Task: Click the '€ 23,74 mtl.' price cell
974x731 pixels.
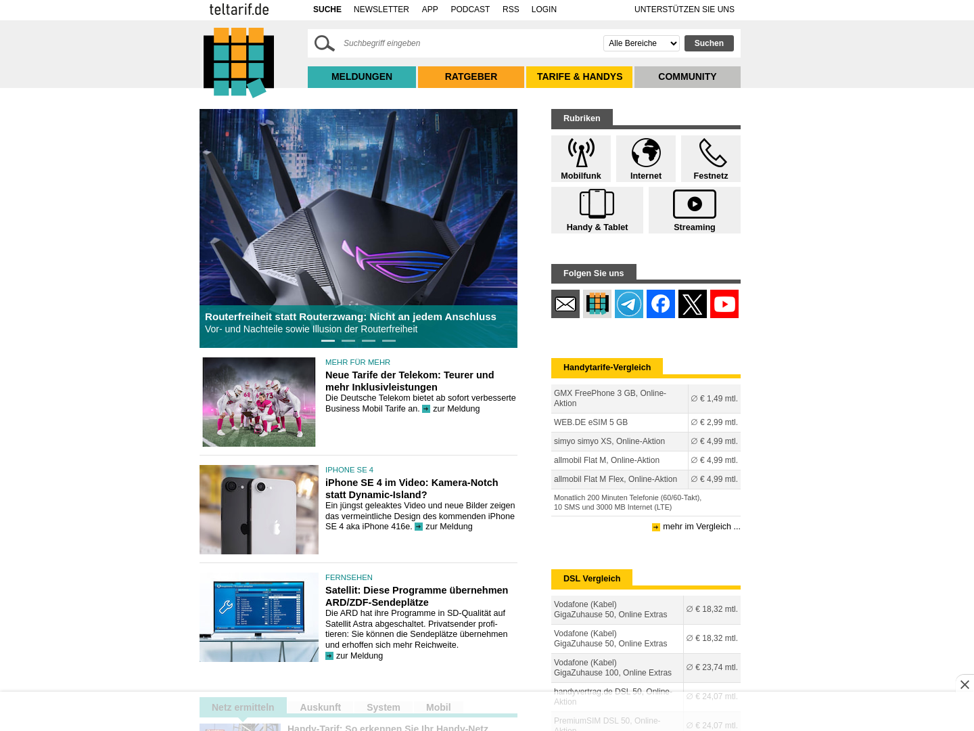Action: point(712,667)
